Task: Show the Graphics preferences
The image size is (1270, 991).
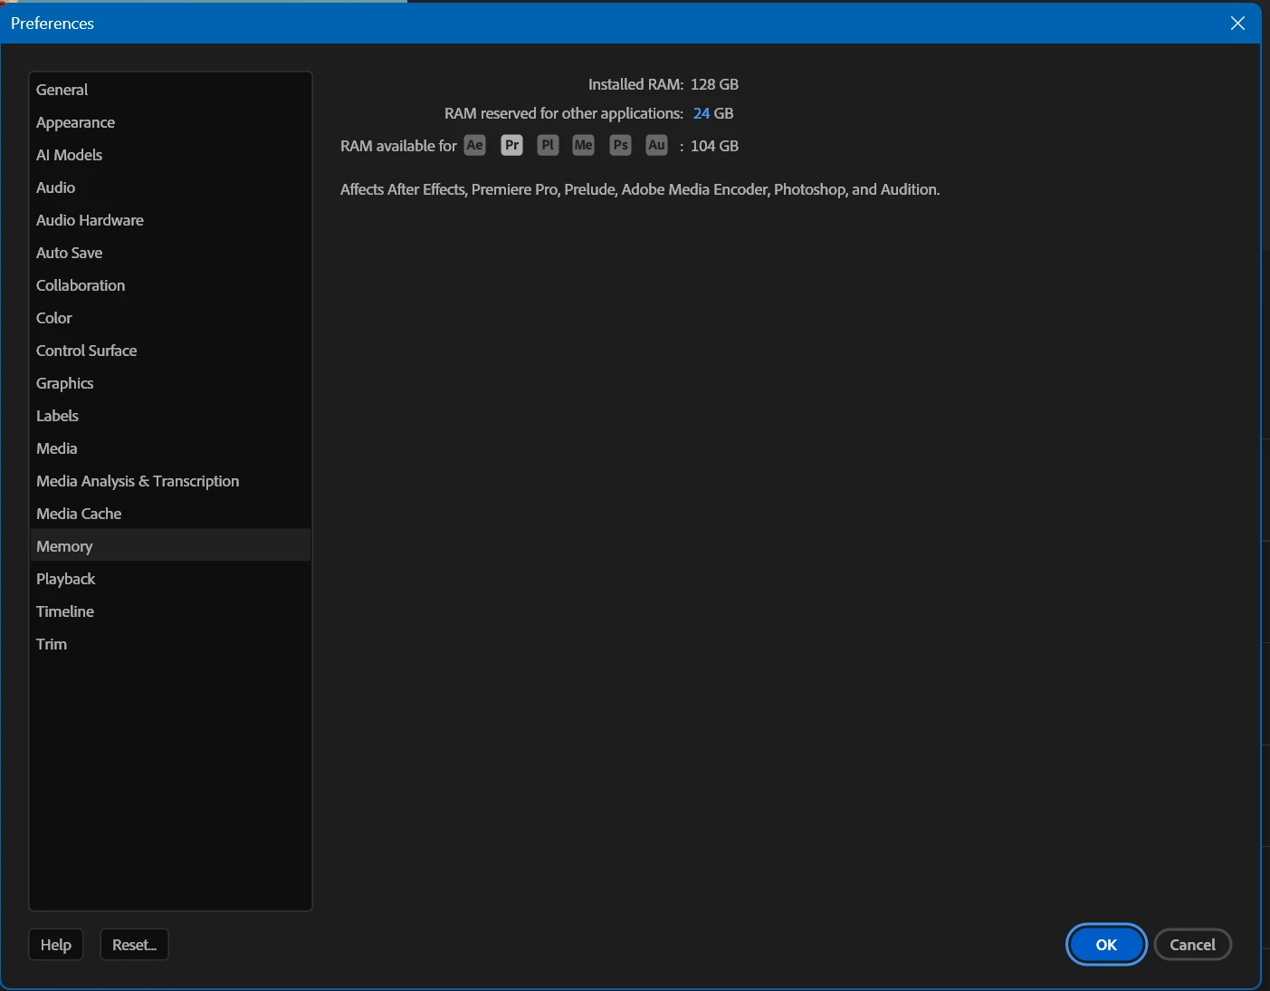Action: click(170, 383)
